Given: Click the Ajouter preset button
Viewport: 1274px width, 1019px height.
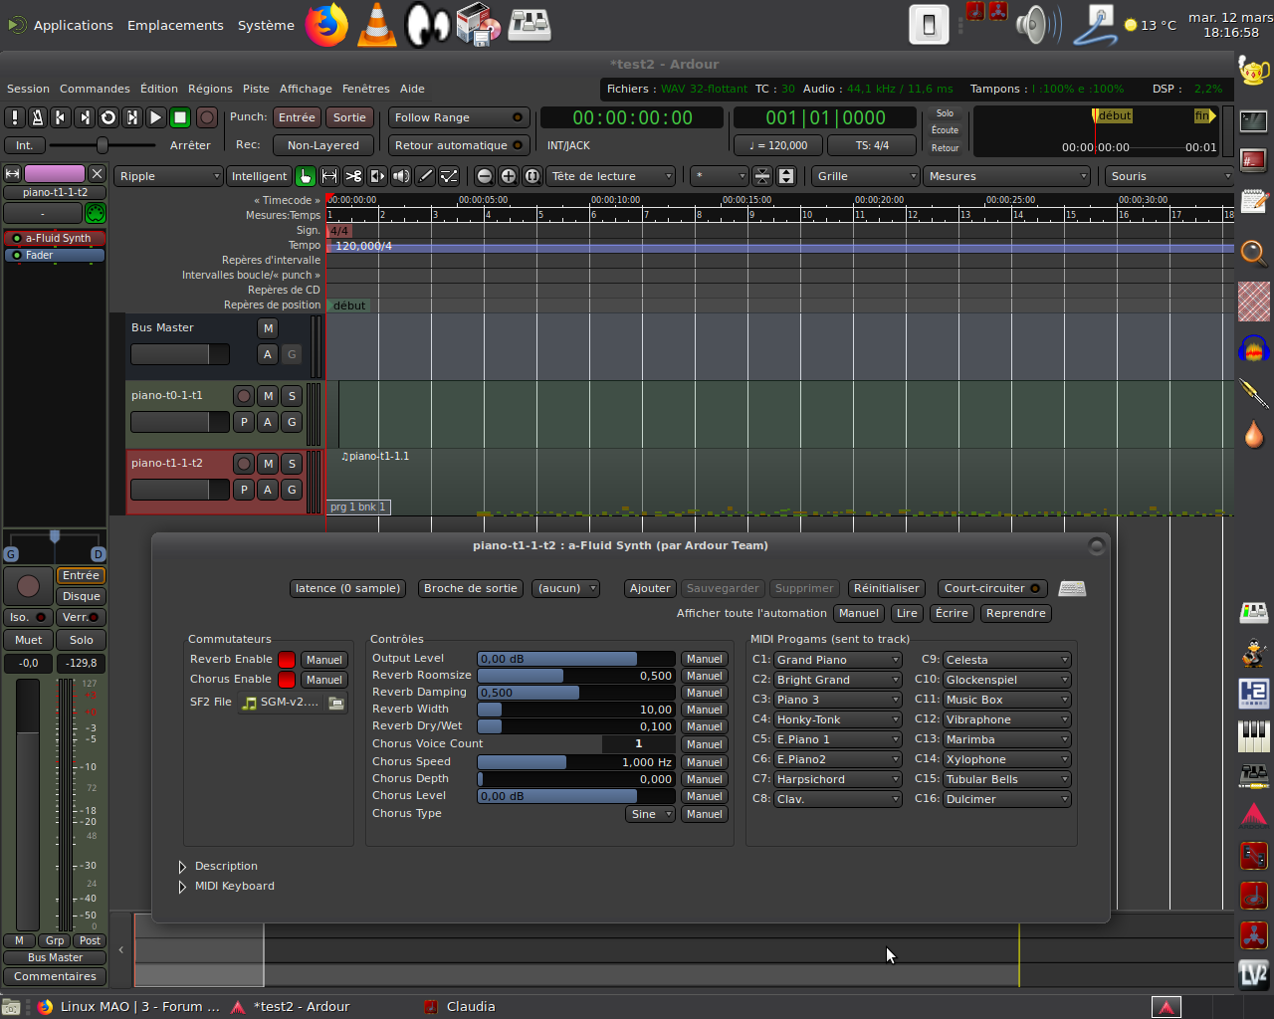Looking at the screenshot, I should click(x=650, y=588).
